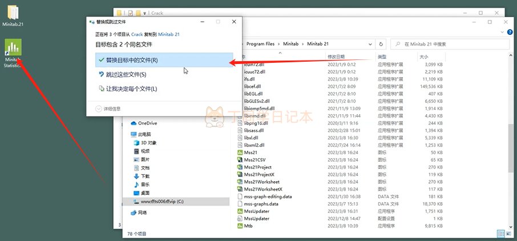The height and width of the screenshot is (241, 517).
Task: Click the Minitab 21 destination link
Action: (169, 35)
